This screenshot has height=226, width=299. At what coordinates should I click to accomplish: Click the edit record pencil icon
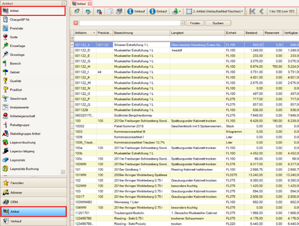click(88, 11)
